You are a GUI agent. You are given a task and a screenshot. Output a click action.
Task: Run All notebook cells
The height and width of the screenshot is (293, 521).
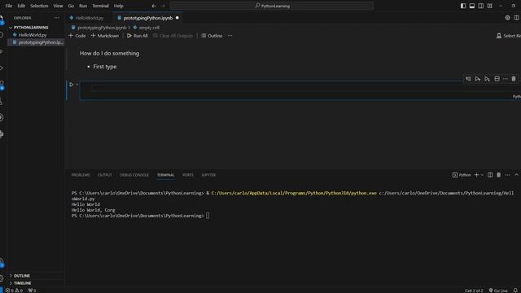(x=138, y=36)
